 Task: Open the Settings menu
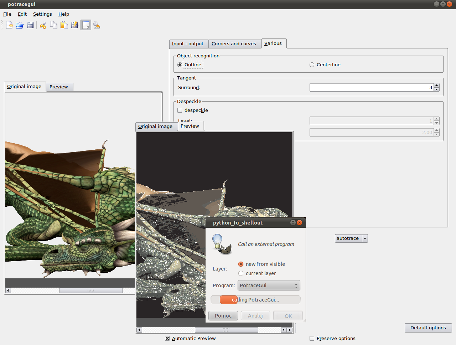(x=42, y=14)
